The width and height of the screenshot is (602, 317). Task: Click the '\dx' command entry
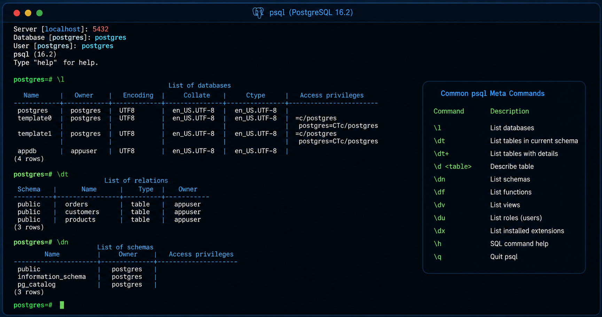click(x=439, y=231)
